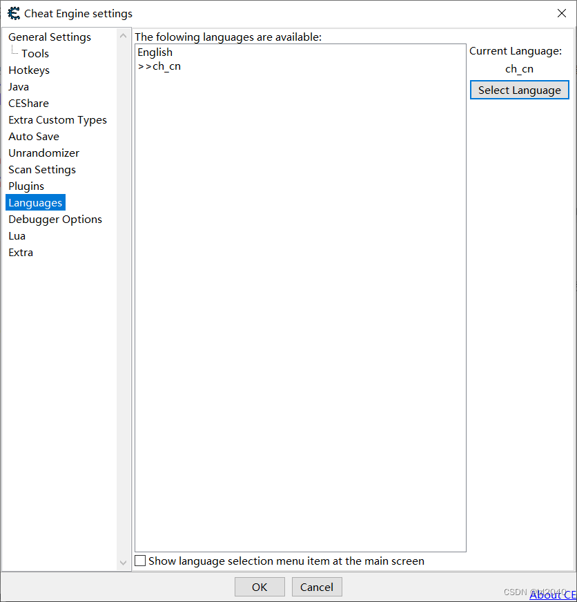Click the Cancel button
This screenshot has width=577, height=602.
[x=317, y=587]
